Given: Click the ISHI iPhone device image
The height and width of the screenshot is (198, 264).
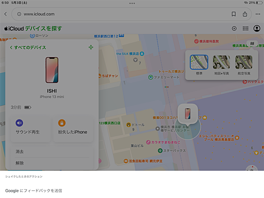Looking at the screenshot, I should [52, 70].
